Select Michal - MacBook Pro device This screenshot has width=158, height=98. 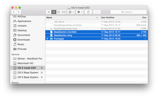pyautogui.click(x=28, y=59)
